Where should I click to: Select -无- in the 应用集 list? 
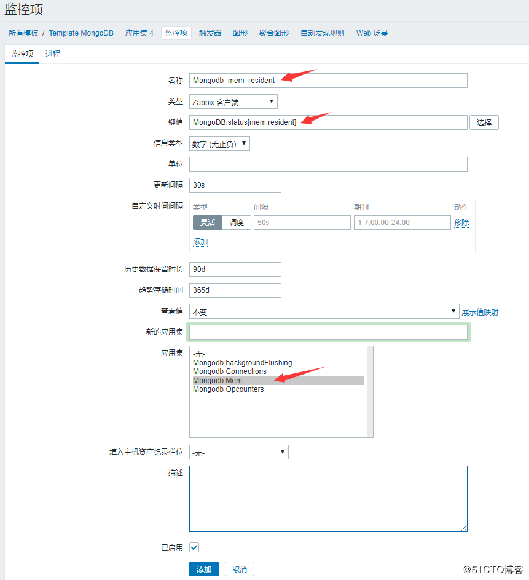tap(278, 354)
